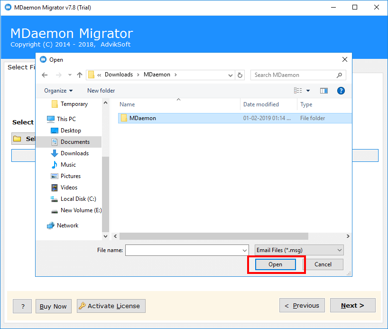This screenshot has width=388, height=329.
Task: Click the ? help button in MDaemon Migrator
Action: [22, 306]
